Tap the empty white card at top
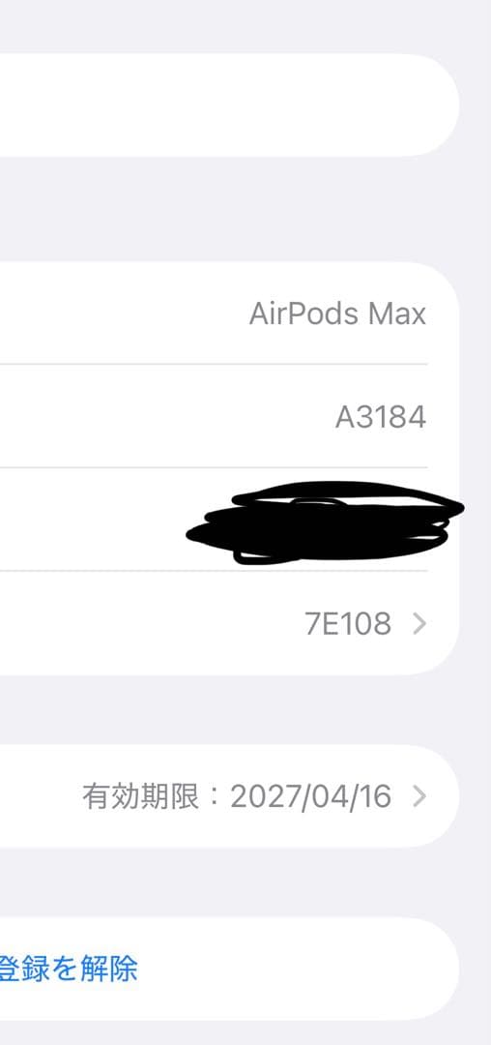 pos(229,104)
